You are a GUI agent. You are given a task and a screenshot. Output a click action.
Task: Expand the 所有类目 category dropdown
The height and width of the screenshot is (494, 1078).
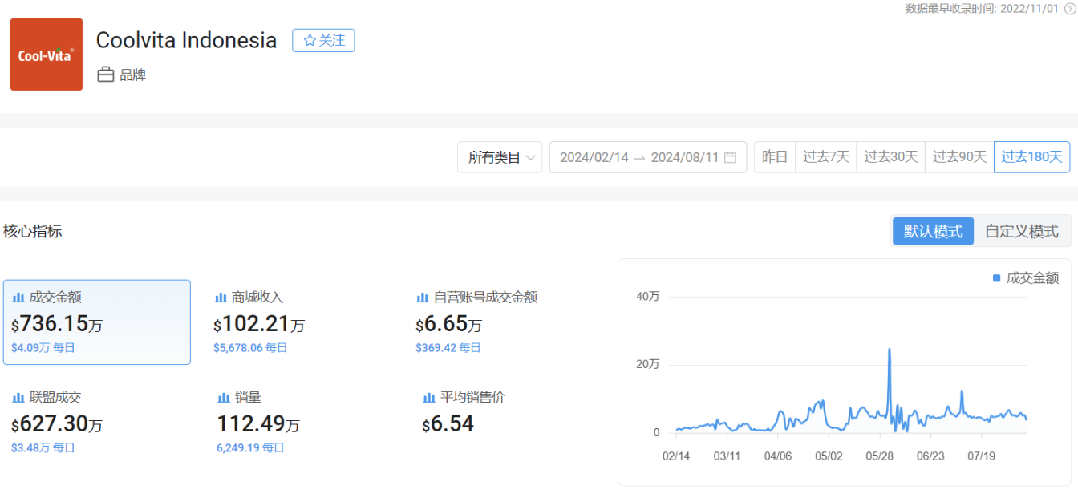pyautogui.click(x=500, y=157)
